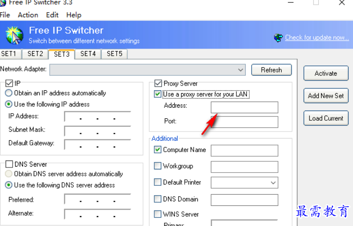
Task: Click the Preferred DNS input field
Action: coord(98,199)
